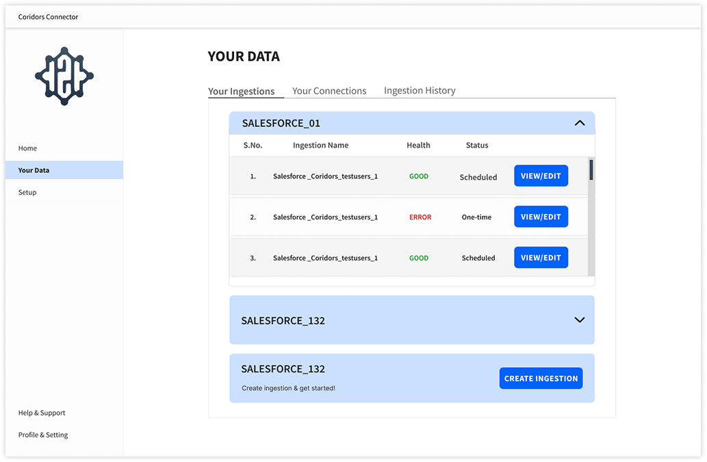Switch to the Your Connections tab
Image resolution: width=707 pixels, height=462 pixels.
[x=329, y=90]
